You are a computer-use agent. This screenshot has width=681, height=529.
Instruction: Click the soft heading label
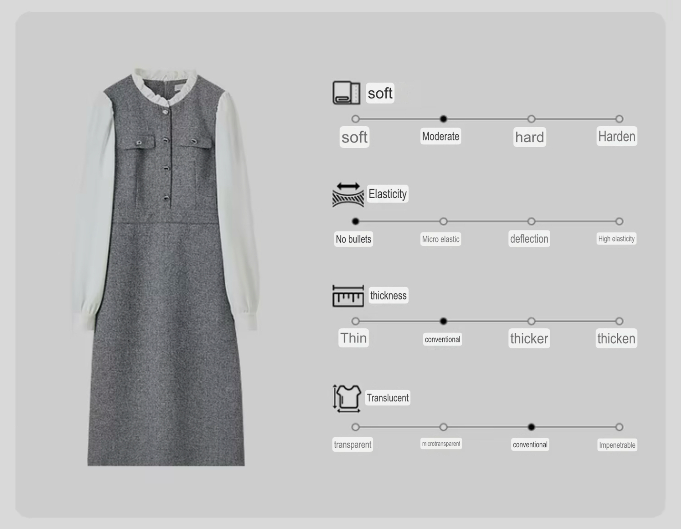click(380, 93)
